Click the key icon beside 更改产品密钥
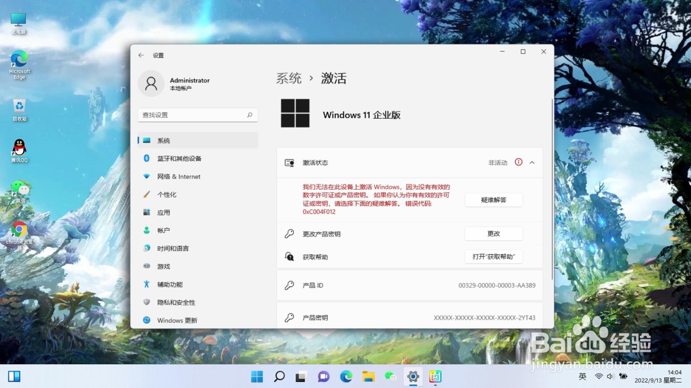Viewport: 691px width, 388px height. (x=289, y=234)
